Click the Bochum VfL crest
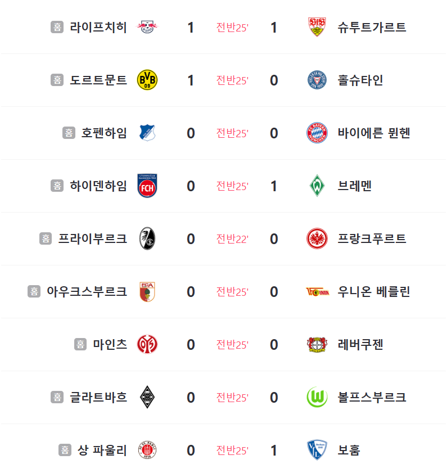This screenshot has width=447, height=473. 317,450
